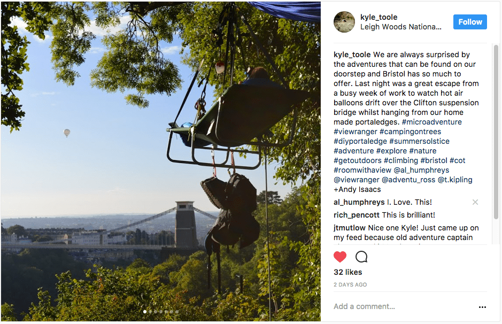Screen dimensions: 502x324
Task: Open the 2 DAYS AGO timestamp
Action: pyautogui.click(x=350, y=285)
